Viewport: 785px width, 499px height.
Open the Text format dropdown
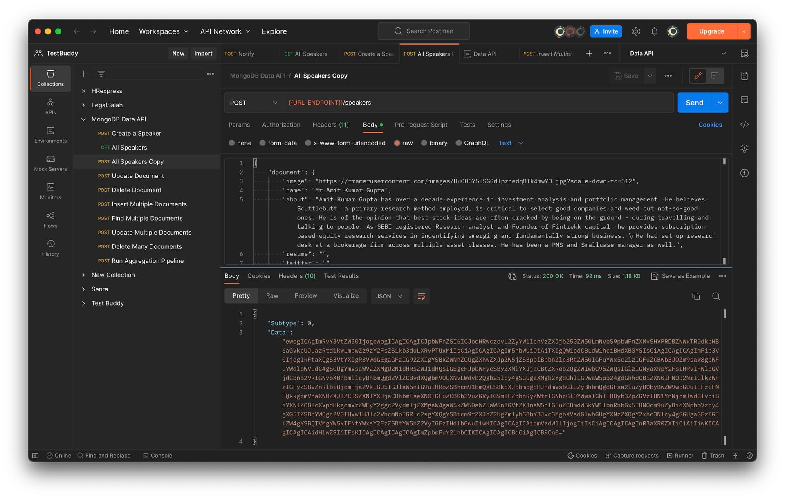click(x=511, y=143)
